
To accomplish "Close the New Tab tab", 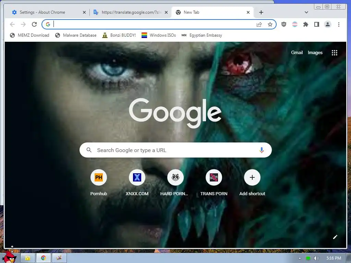I will tap(248, 12).
